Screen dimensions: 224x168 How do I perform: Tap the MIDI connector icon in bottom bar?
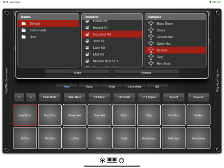click(x=121, y=160)
